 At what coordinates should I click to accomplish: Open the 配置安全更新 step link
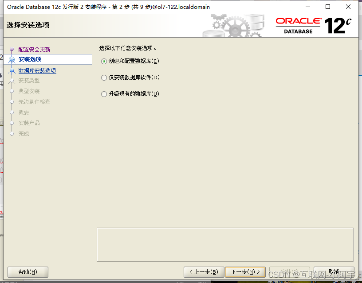[35, 49]
